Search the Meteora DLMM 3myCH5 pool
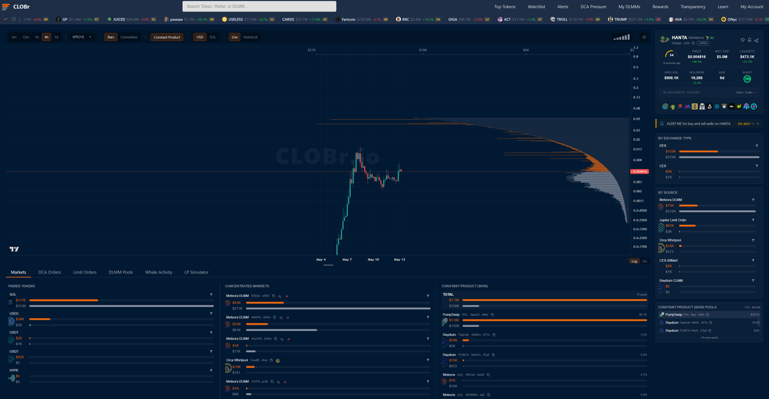The height and width of the screenshot is (399, 769). pos(282,339)
